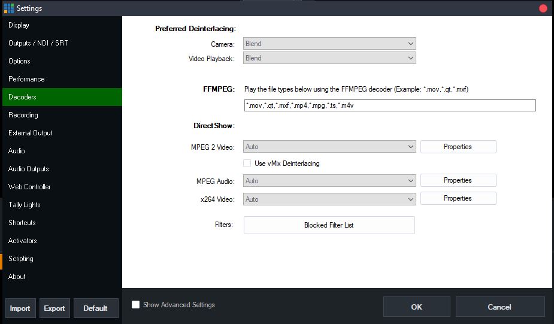Viewport: 554px width, 324px height.
Task: Open the Activators section
Action: (x=62, y=241)
